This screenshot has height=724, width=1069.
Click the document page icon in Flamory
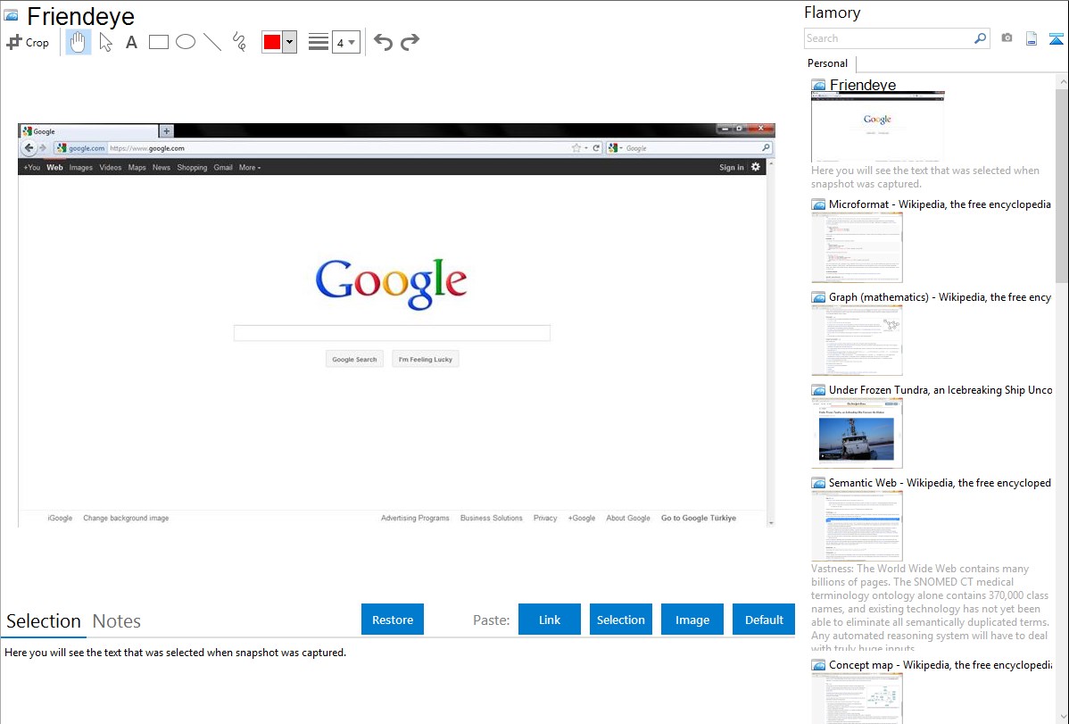[1032, 38]
